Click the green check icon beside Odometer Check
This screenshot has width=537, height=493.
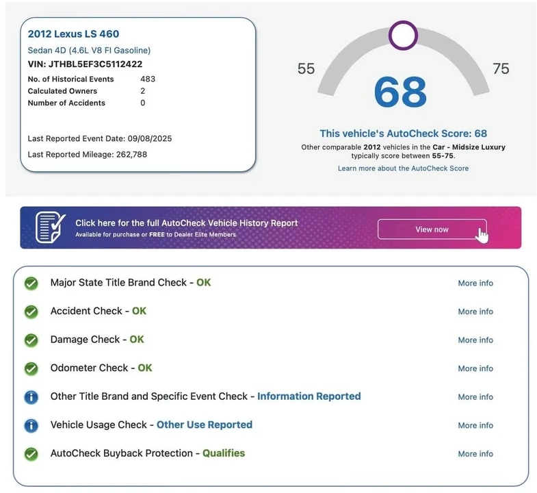[31, 369]
